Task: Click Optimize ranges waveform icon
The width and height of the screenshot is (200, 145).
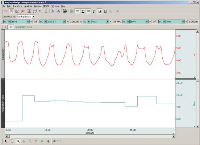Action: point(40,11)
